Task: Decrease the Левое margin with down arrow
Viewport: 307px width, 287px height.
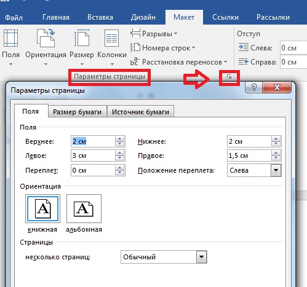Action: (x=119, y=158)
